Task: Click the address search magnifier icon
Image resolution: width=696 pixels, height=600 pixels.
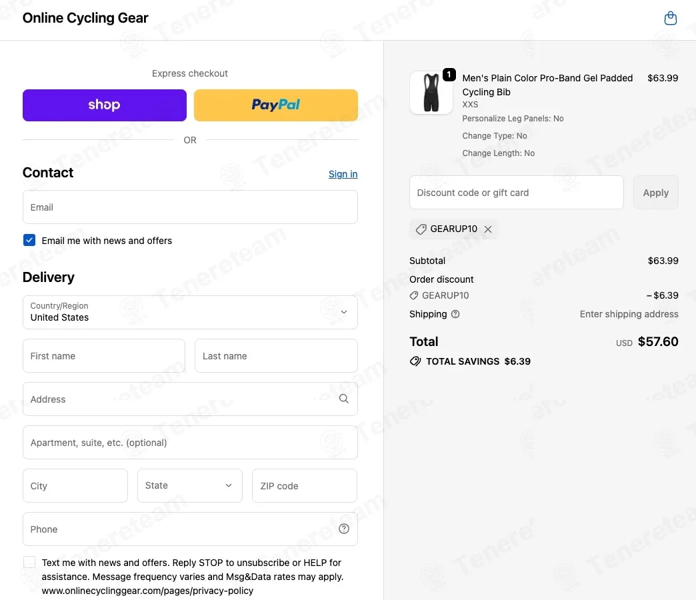Action: click(344, 399)
